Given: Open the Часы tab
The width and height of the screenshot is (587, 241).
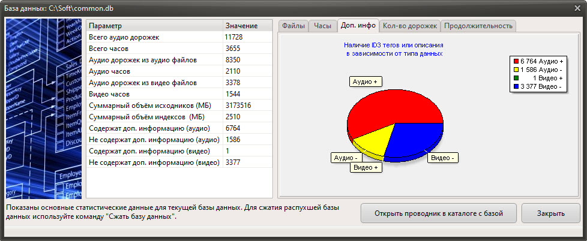Looking at the screenshot, I should pos(322,26).
